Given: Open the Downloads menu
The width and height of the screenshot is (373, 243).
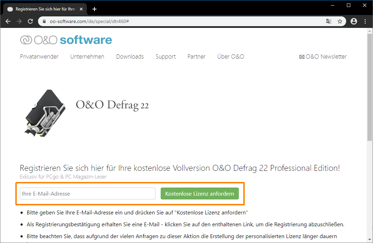Looking at the screenshot, I should (x=130, y=56).
